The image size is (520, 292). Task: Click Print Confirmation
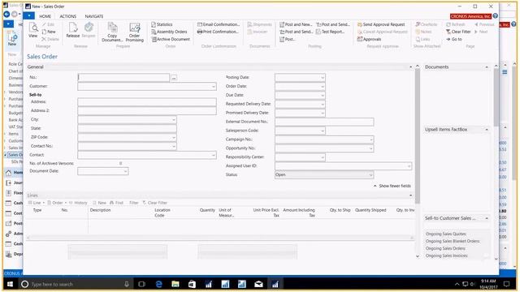(x=218, y=32)
